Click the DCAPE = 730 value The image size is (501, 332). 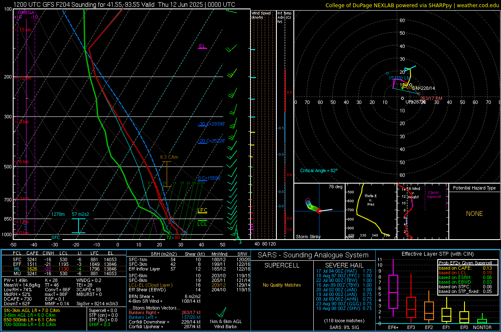17,299
